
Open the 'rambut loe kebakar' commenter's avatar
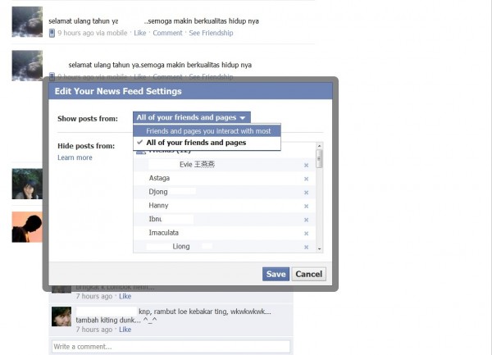point(61,316)
